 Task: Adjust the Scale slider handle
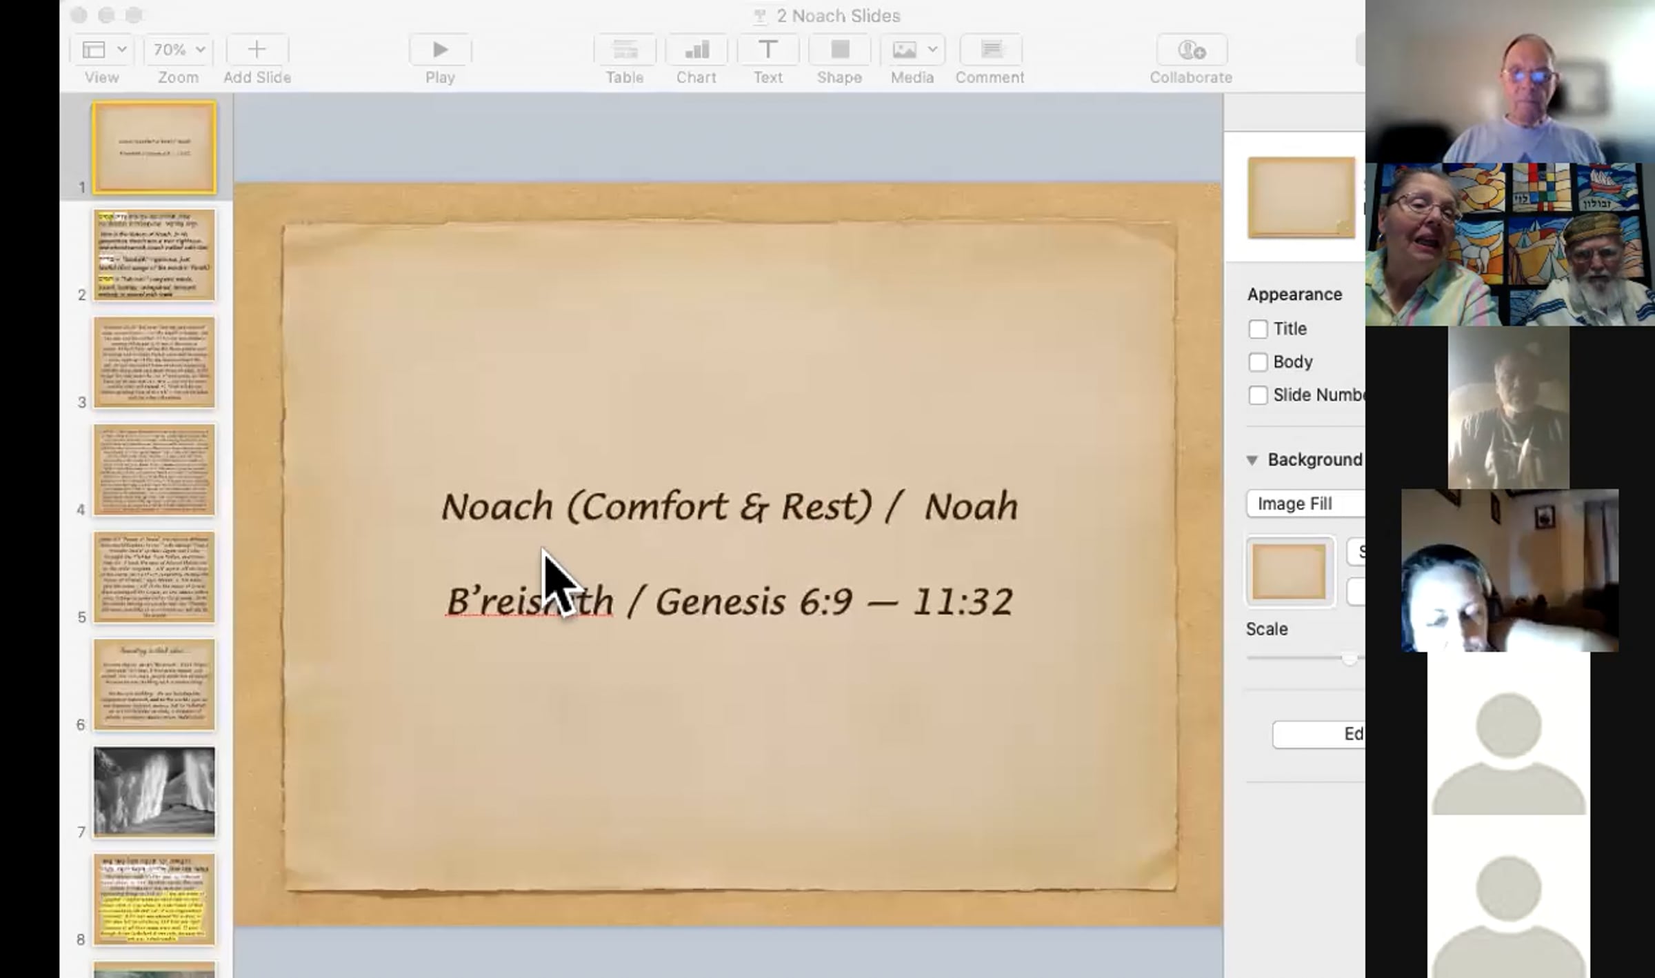coord(1350,658)
